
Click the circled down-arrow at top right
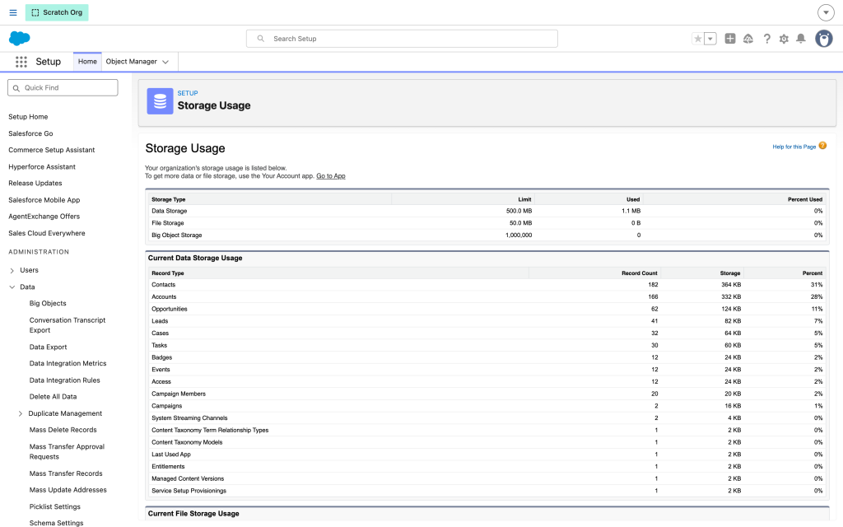826,12
